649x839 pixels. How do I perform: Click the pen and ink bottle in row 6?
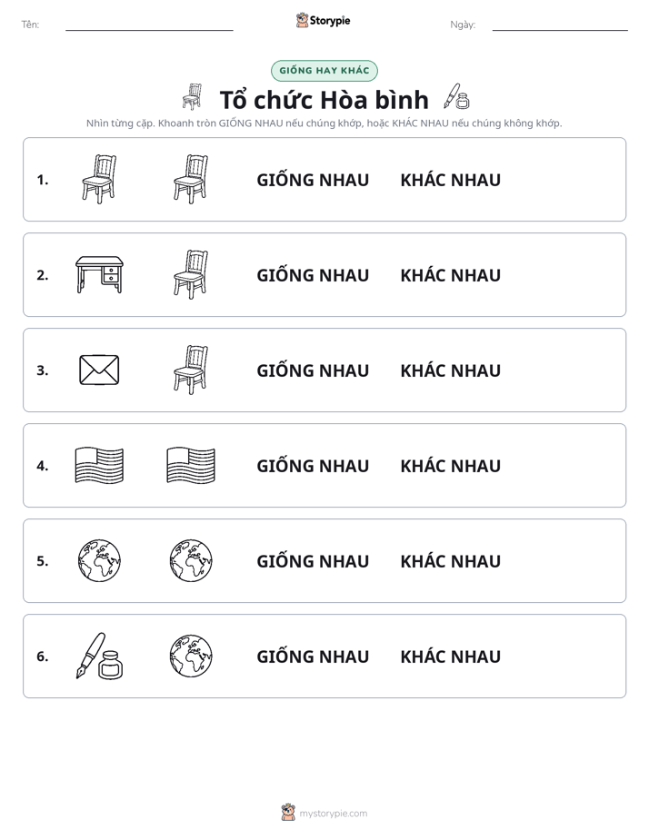(100, 656)
